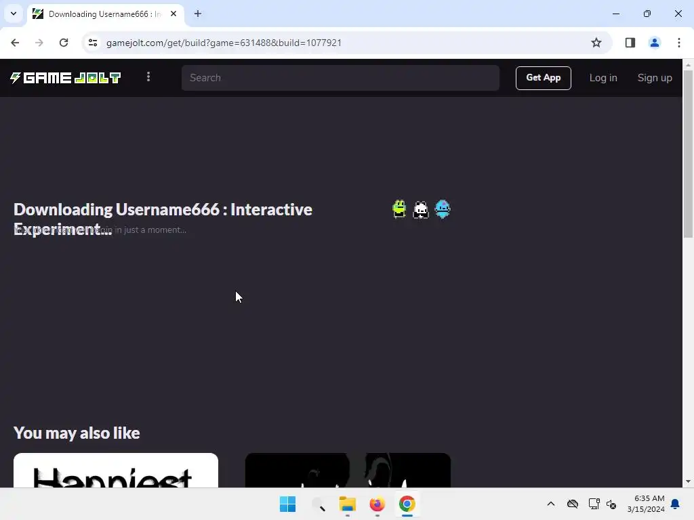This screenshot has width=694, height=520.
Task: Open File Explorer from the taskbar
Action: point(348,504)
